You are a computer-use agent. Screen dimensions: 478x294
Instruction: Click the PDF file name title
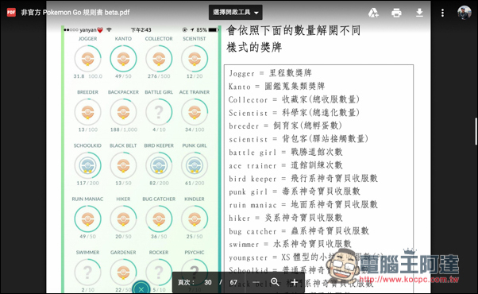[x=75, y=13]
